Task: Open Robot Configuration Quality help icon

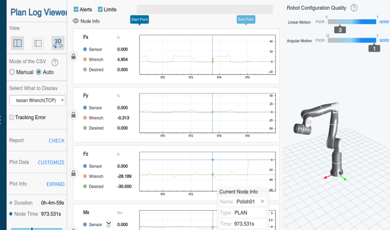Action: (354, 8)
